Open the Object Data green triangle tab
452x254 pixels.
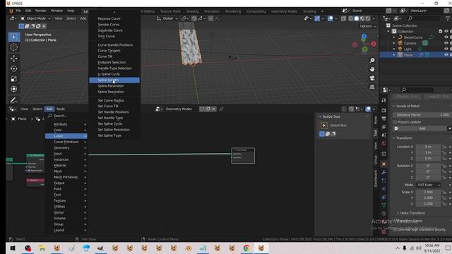pos(383,205)
